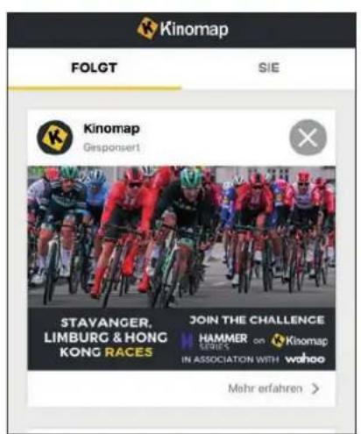
Task: Dismiss the sponsored post with X button
Action: 308,137
